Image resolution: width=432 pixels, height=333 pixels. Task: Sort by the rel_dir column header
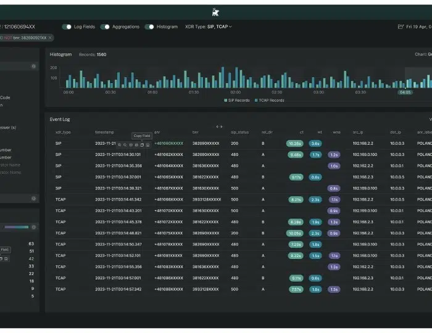pyautogui.click(x=267, y=133)
